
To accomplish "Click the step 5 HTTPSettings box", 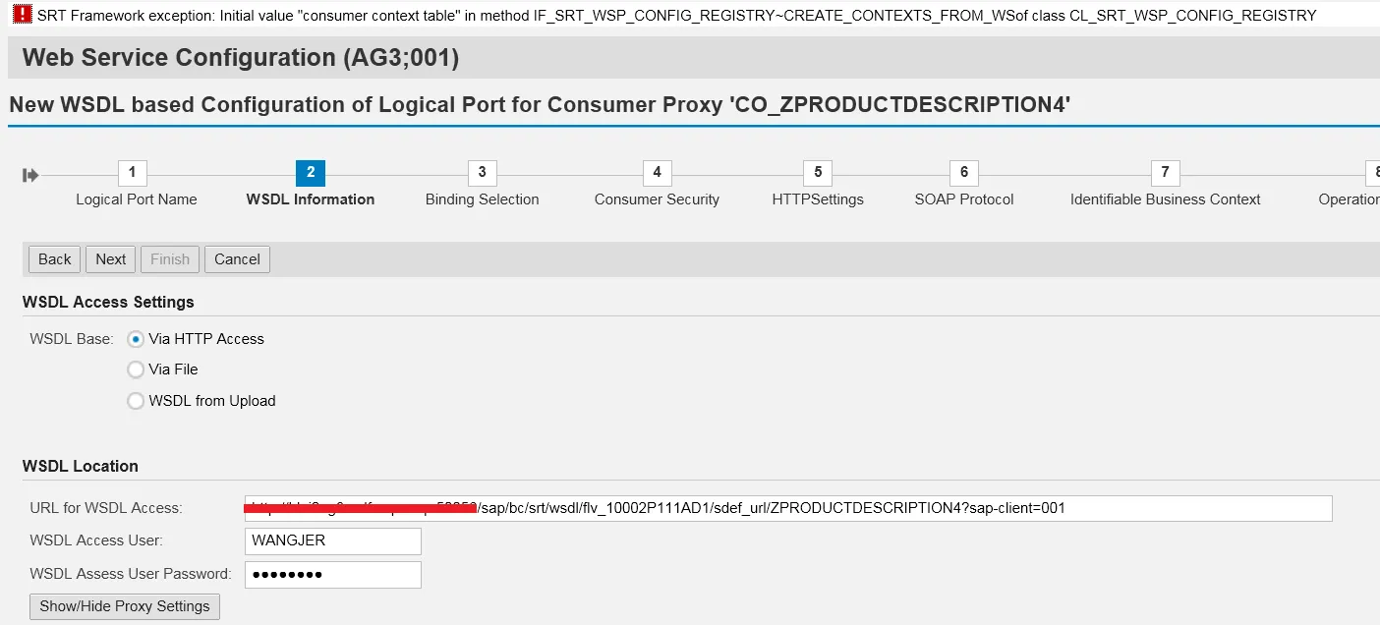I will 817,172.
